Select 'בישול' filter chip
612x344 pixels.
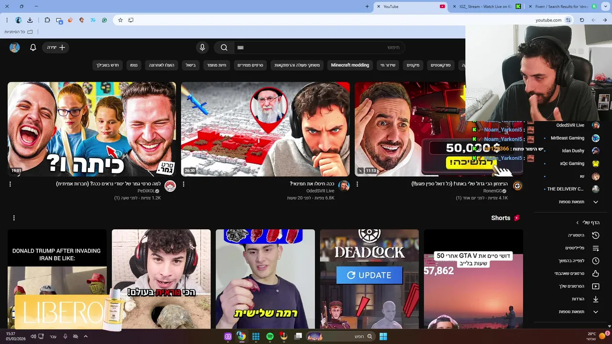click(191, 65)
